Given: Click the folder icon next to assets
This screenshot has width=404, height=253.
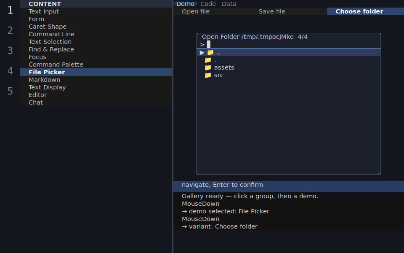Looking at the screenshot, I should pos(208,67).
